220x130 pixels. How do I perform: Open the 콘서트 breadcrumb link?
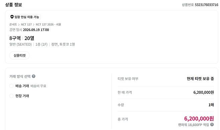[13, 24]
